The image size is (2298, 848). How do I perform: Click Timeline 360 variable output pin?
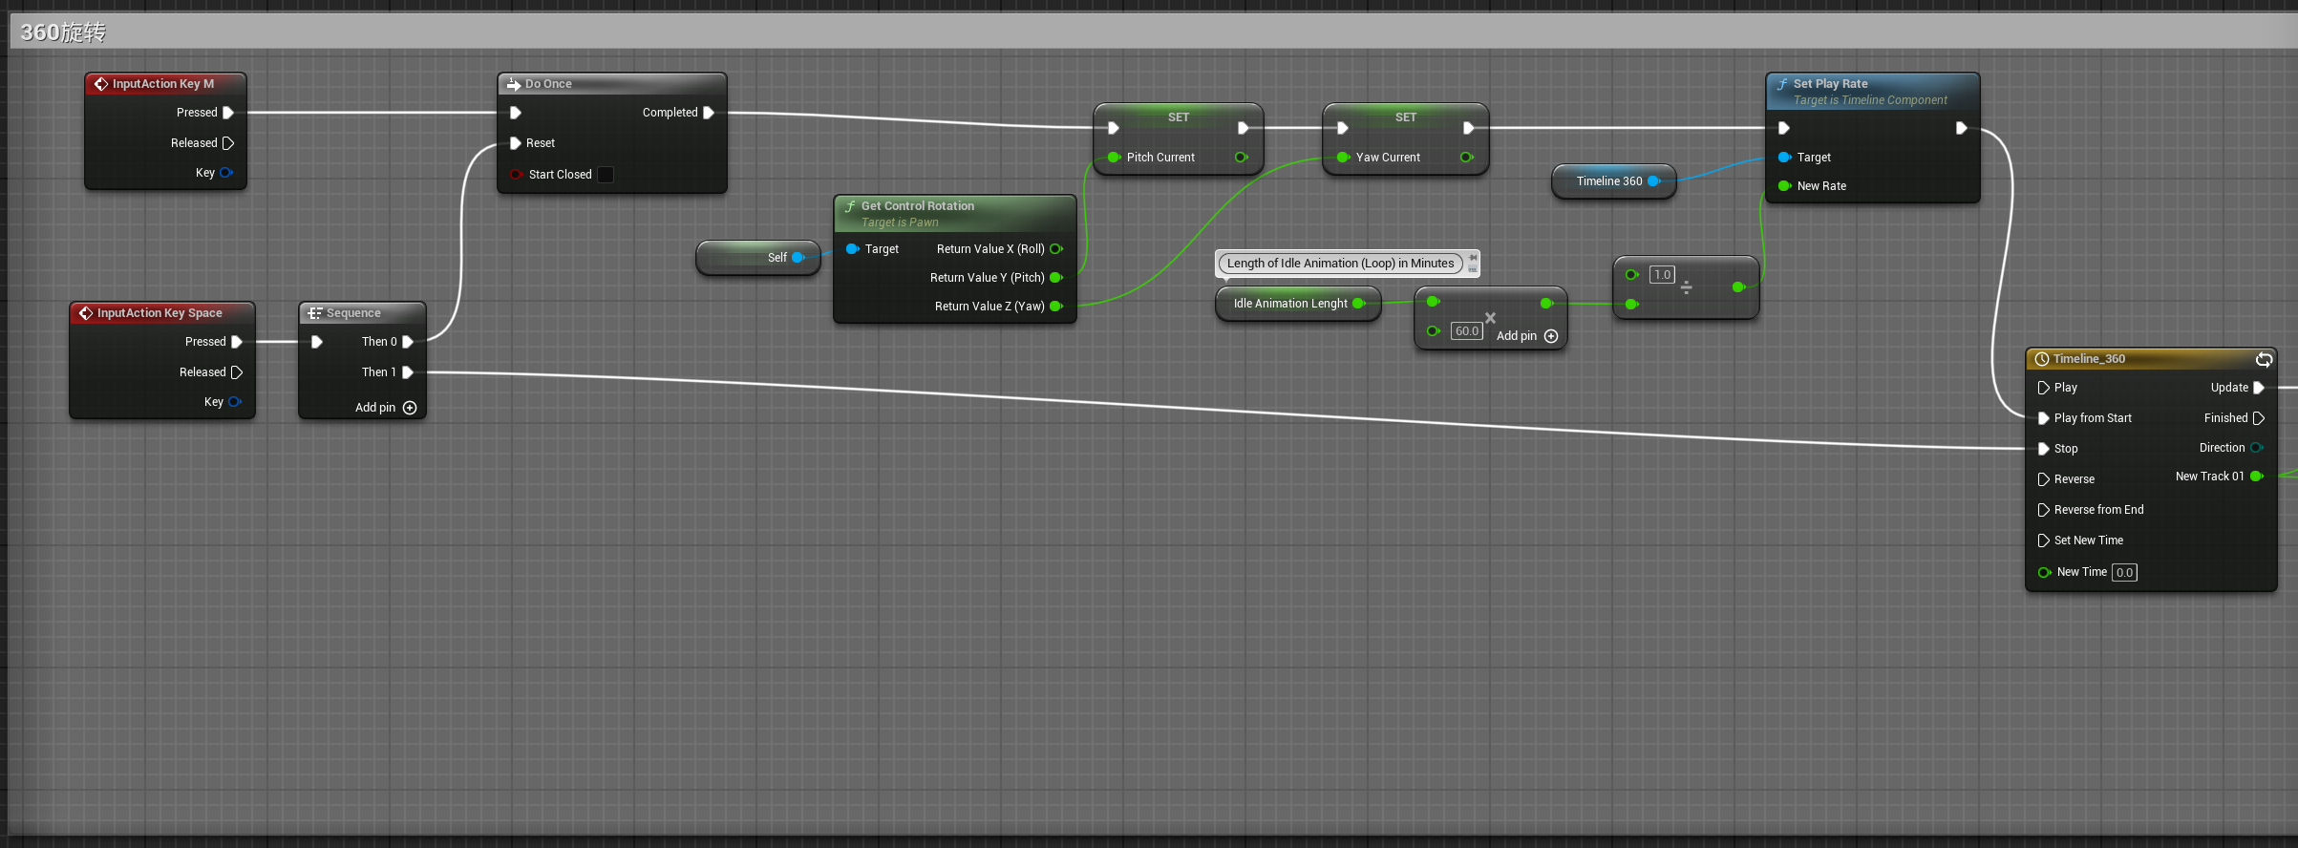tap(1654, 181)
